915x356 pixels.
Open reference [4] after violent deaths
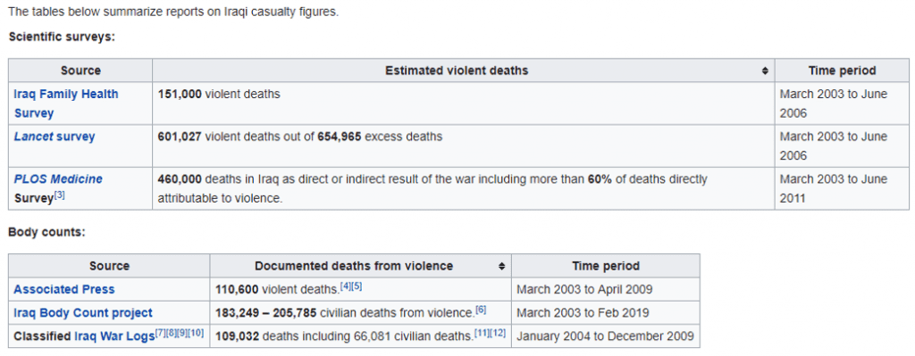click(346, 286)
